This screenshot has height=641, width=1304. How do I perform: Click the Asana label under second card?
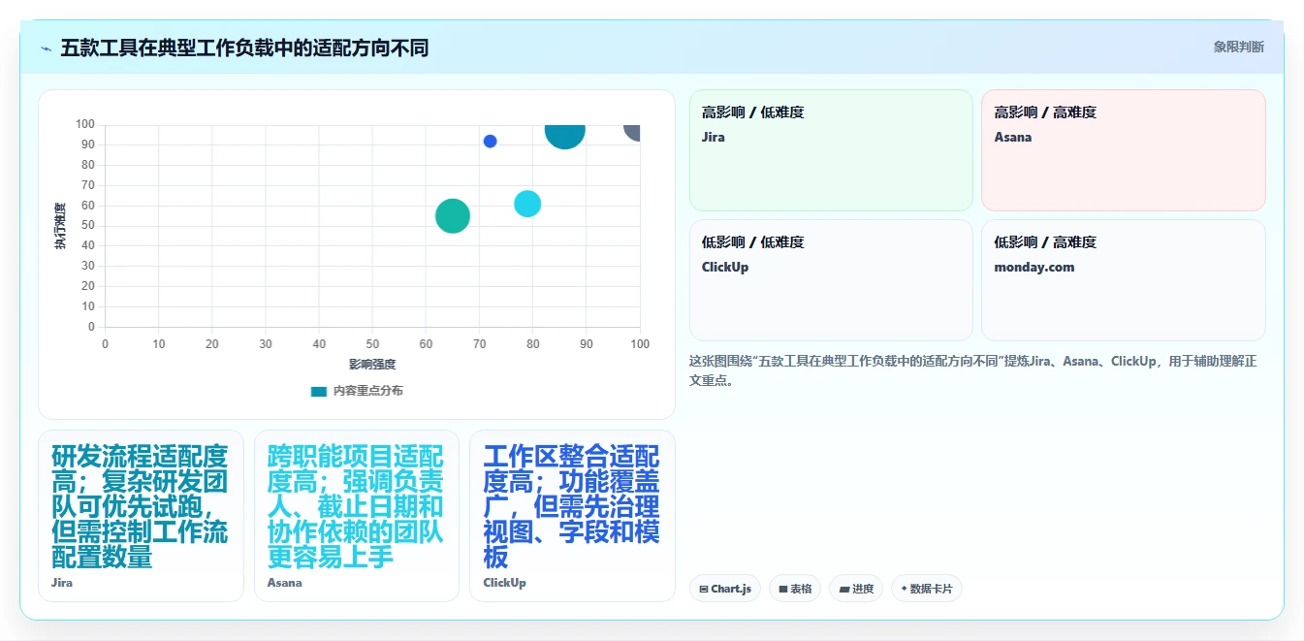(284, 583)
